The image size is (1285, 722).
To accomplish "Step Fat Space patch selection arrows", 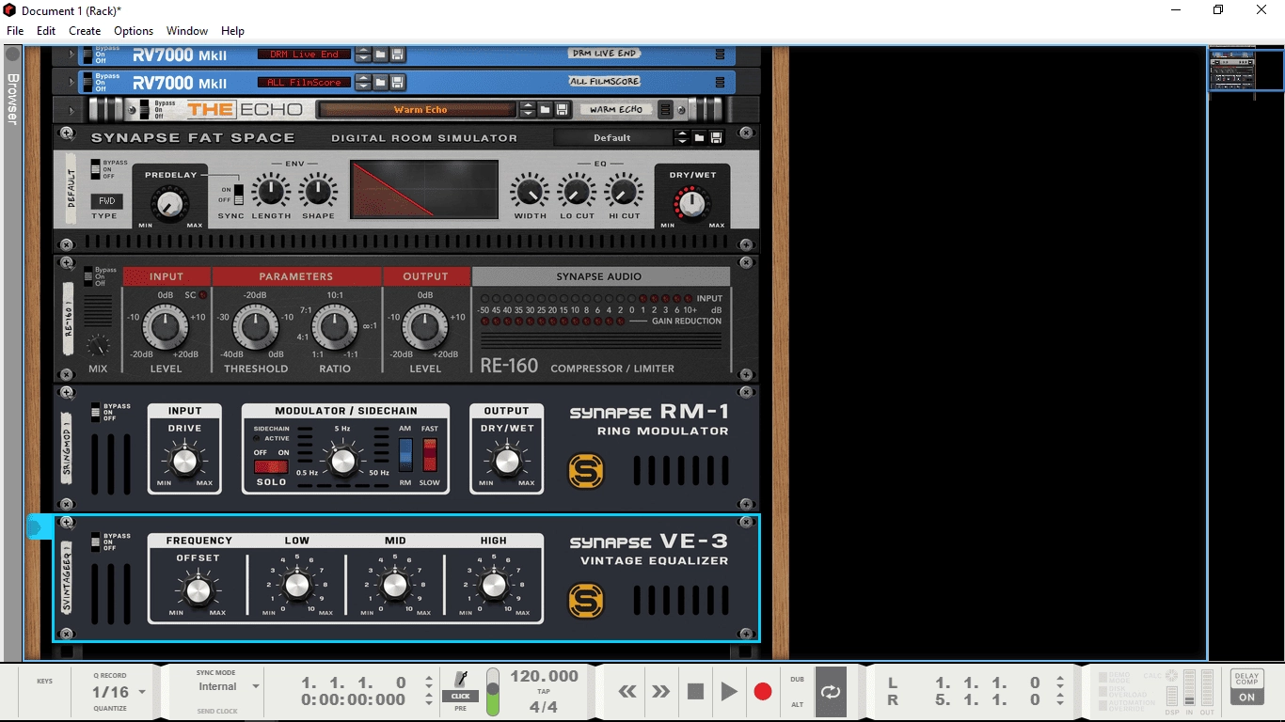I will (x=682, y=138).
